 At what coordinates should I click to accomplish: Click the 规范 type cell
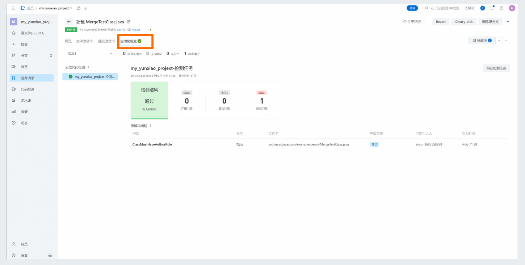point(240,144)
